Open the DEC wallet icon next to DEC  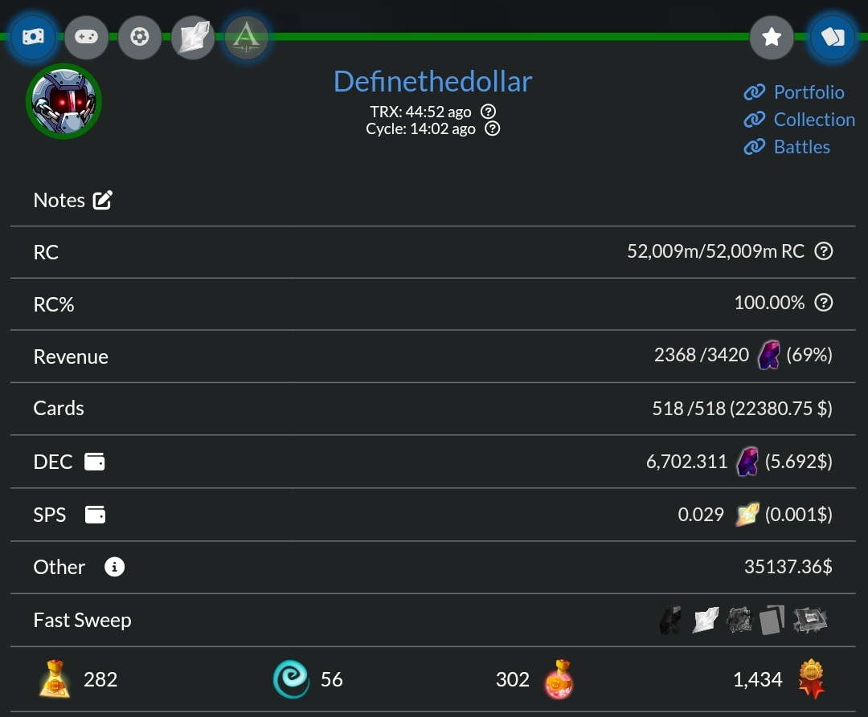[x=95, y=462]
